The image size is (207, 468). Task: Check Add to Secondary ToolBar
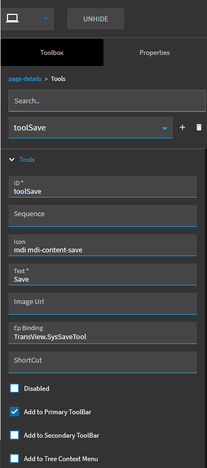coord(14,435)
